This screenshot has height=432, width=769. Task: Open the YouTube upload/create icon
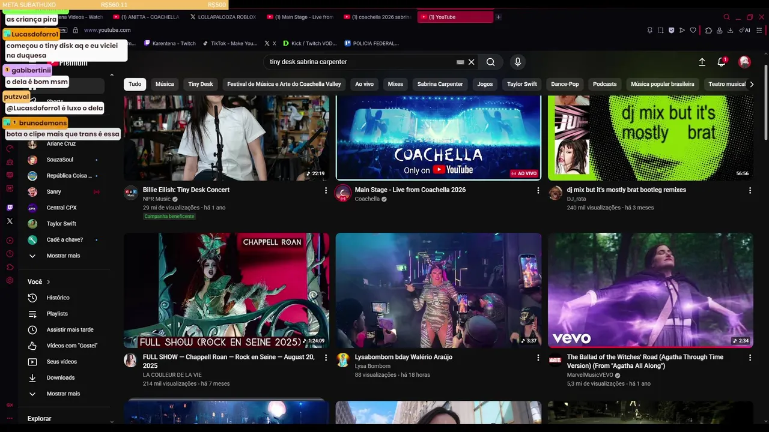(702, 62)
